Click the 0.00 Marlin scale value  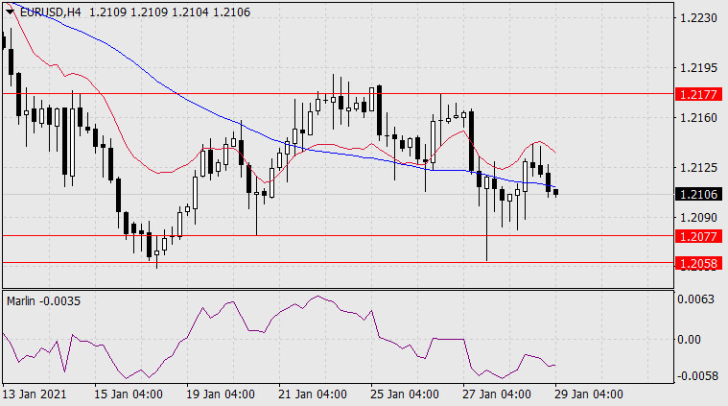point(689,340)
